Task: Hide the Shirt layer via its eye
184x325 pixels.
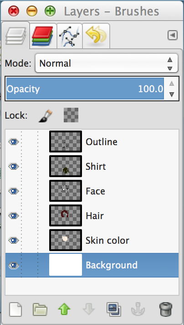Action: (x=14, y=167)
